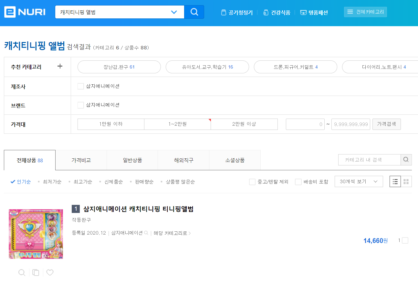Check the compare box beside 14,660원
This screenshot has width=418, height=285.
405,240
